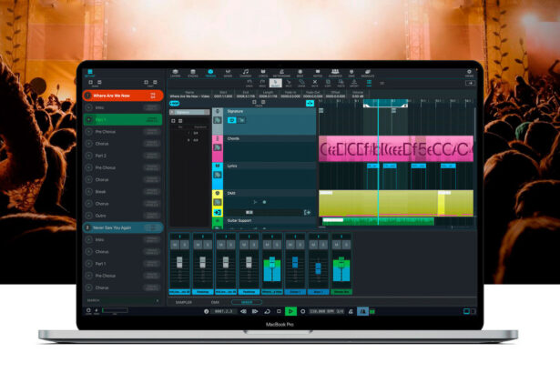The height and width of the screenshot is (373, 560).
Task: Switch to the Tracks view
Action: point(210,74)
